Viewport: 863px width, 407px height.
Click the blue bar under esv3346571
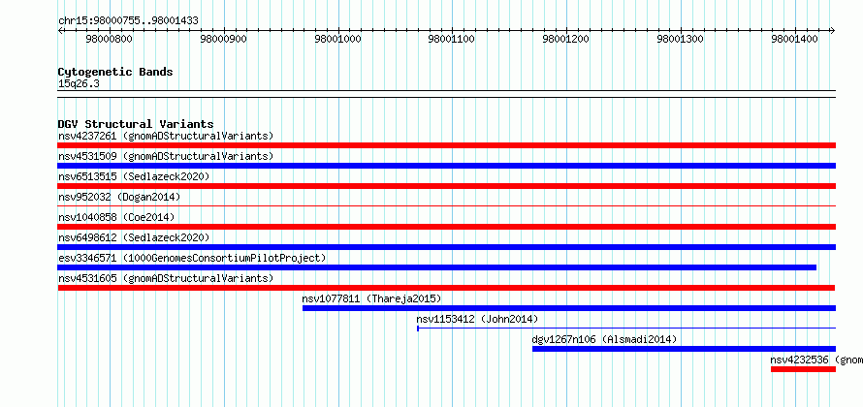tap(437, 267)
